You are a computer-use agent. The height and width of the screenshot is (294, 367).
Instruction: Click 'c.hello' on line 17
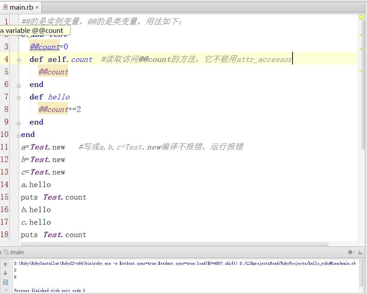[x=36, y=222]
